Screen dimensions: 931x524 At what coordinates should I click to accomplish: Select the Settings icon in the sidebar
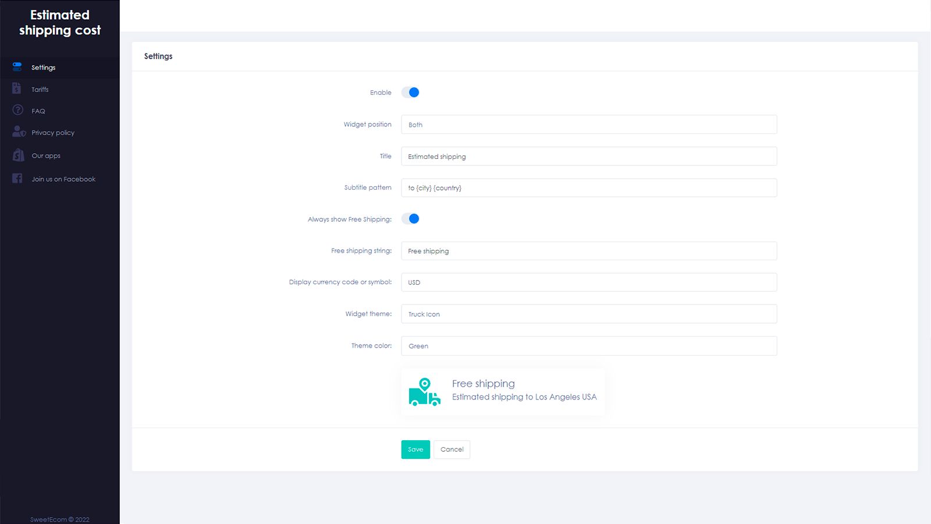17,66
